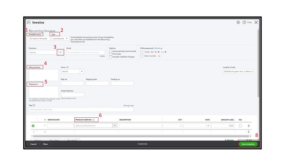297x167 pixels.
Task: Click the Description cell in line 1
Action: [140, 126]
